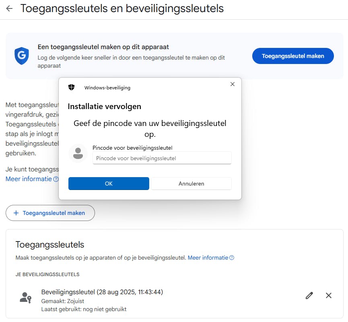This screenshot has height=322, width=348.
Task: Go back using the arrow icon
Action: (9, 8)
